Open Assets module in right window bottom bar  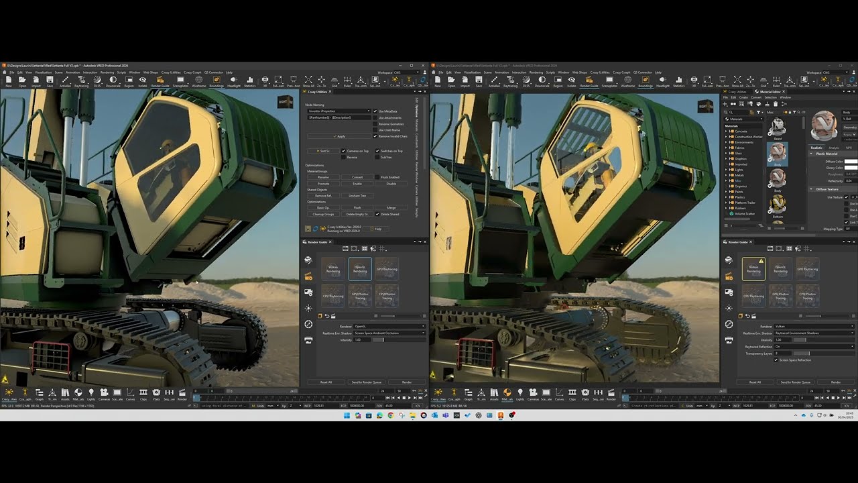pos(494,394)
